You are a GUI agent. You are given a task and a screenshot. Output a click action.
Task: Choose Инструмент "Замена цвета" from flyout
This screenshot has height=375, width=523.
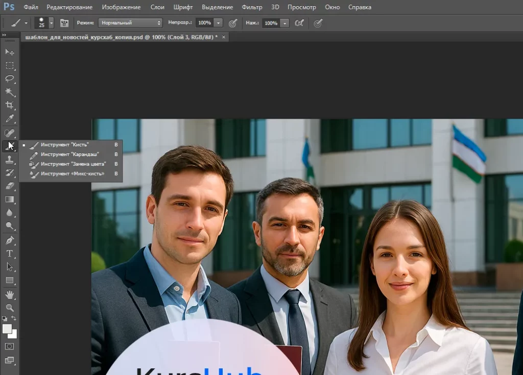click(70, 164)
